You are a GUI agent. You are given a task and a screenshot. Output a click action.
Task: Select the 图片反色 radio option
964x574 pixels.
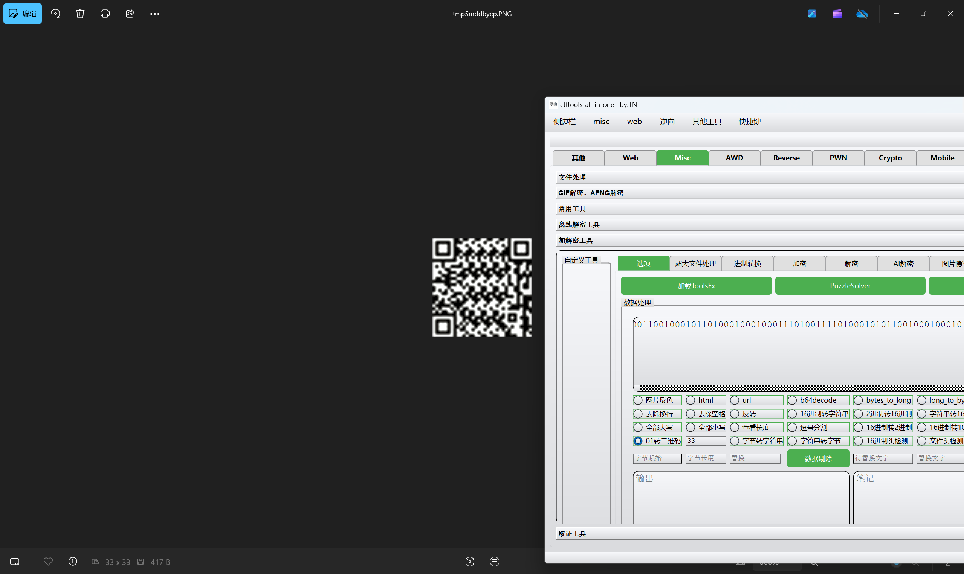click(x=657, y=400)
